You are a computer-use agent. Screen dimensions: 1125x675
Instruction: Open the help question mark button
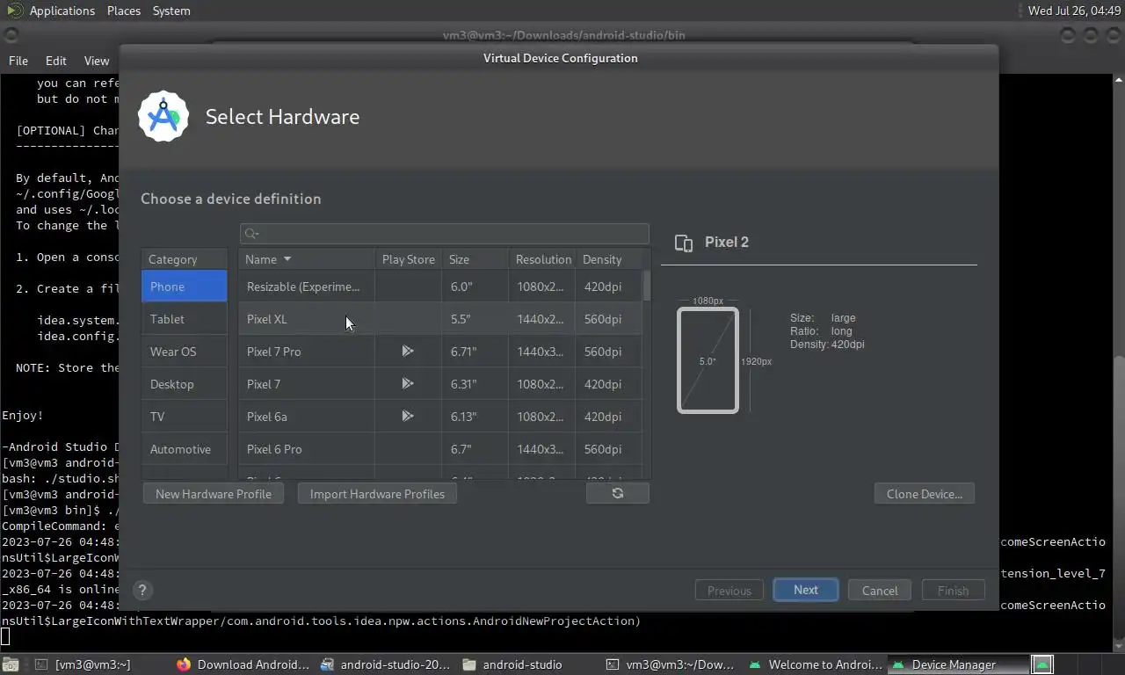pyautogui.click(x=142, y=591)
